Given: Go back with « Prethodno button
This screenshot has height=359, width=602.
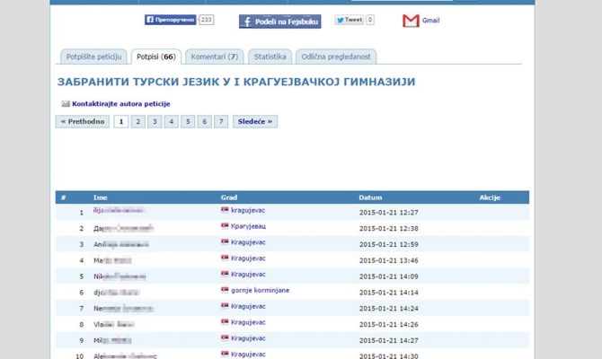Looking at the screenshot, I should tap(82, 121).
